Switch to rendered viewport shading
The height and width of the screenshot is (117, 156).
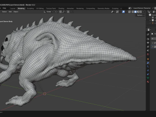141,12
